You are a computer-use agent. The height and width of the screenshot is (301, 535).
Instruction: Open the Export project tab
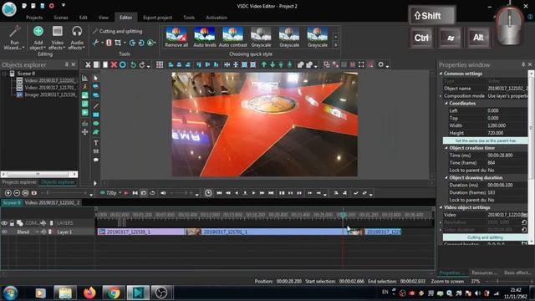[157, 18]
